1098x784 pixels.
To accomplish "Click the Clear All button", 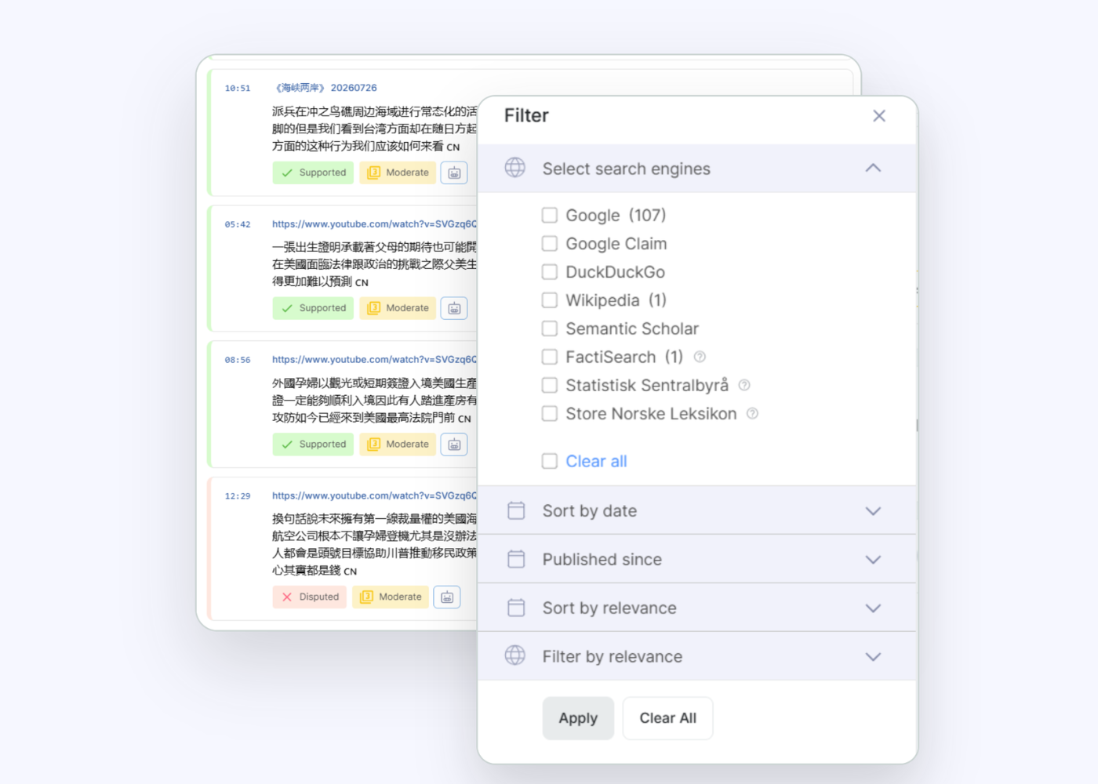I will [667, 718].
